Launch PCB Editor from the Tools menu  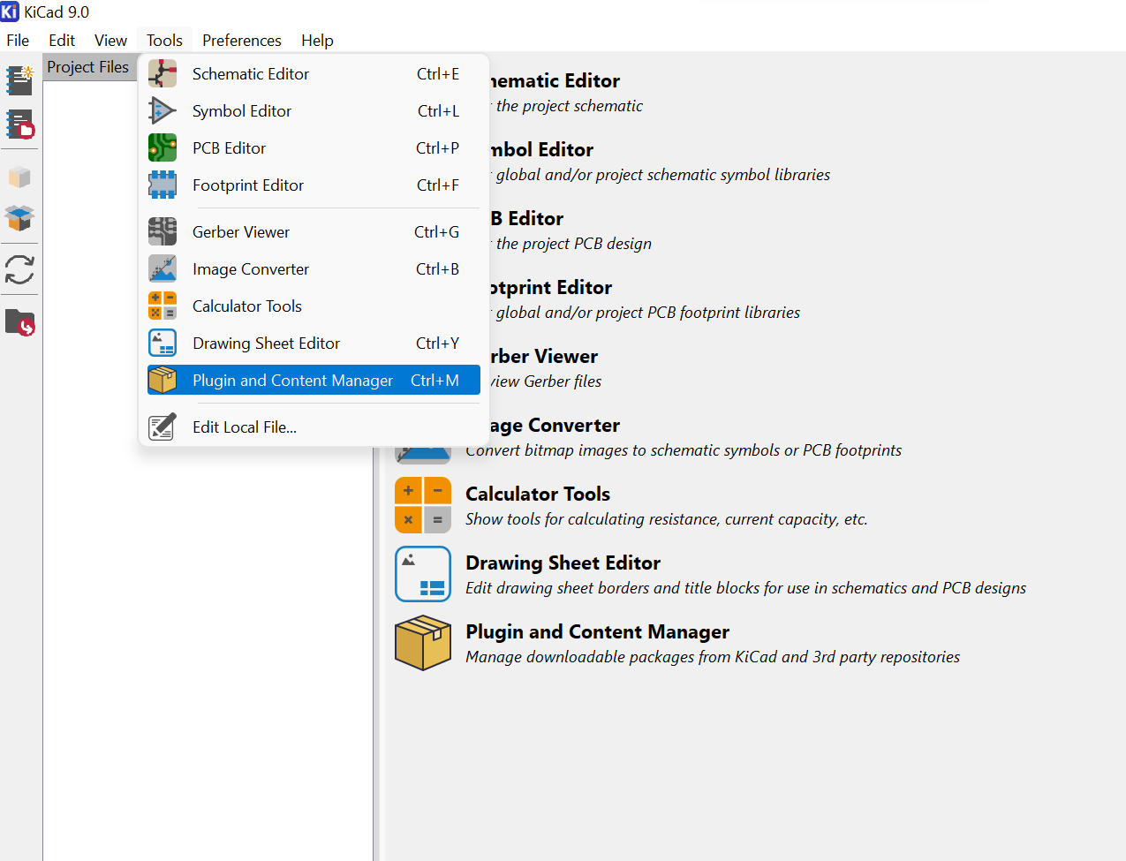[229, 148]
